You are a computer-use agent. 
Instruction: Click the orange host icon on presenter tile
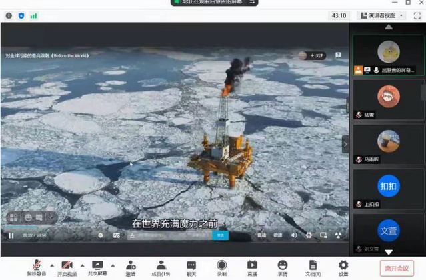coord(359,70)
